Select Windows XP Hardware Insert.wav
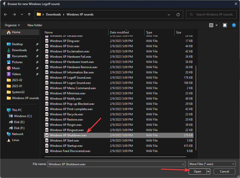This screenshot has width=240, height=178. coord(72,62)
